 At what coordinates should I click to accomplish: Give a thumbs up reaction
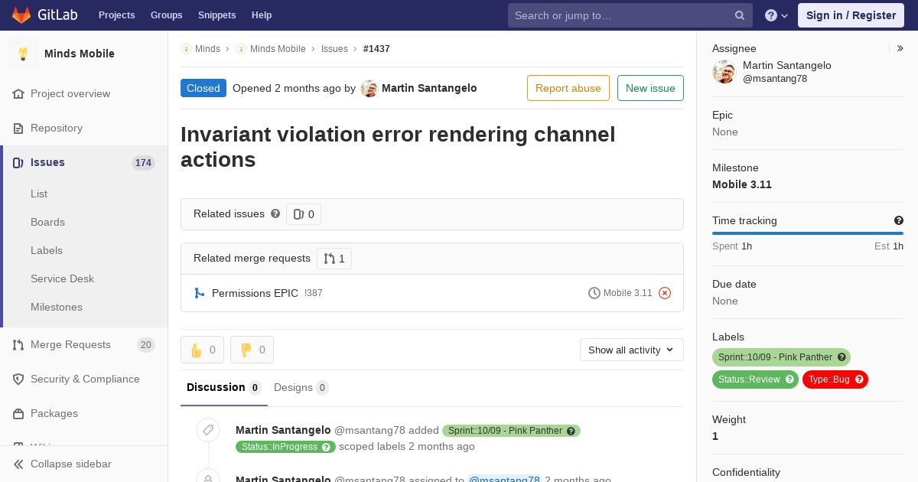(202, 350)
